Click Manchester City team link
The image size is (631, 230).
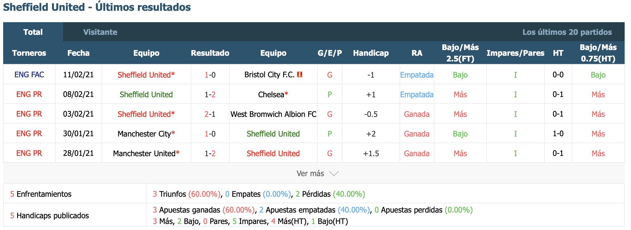(x=144, y=134)
